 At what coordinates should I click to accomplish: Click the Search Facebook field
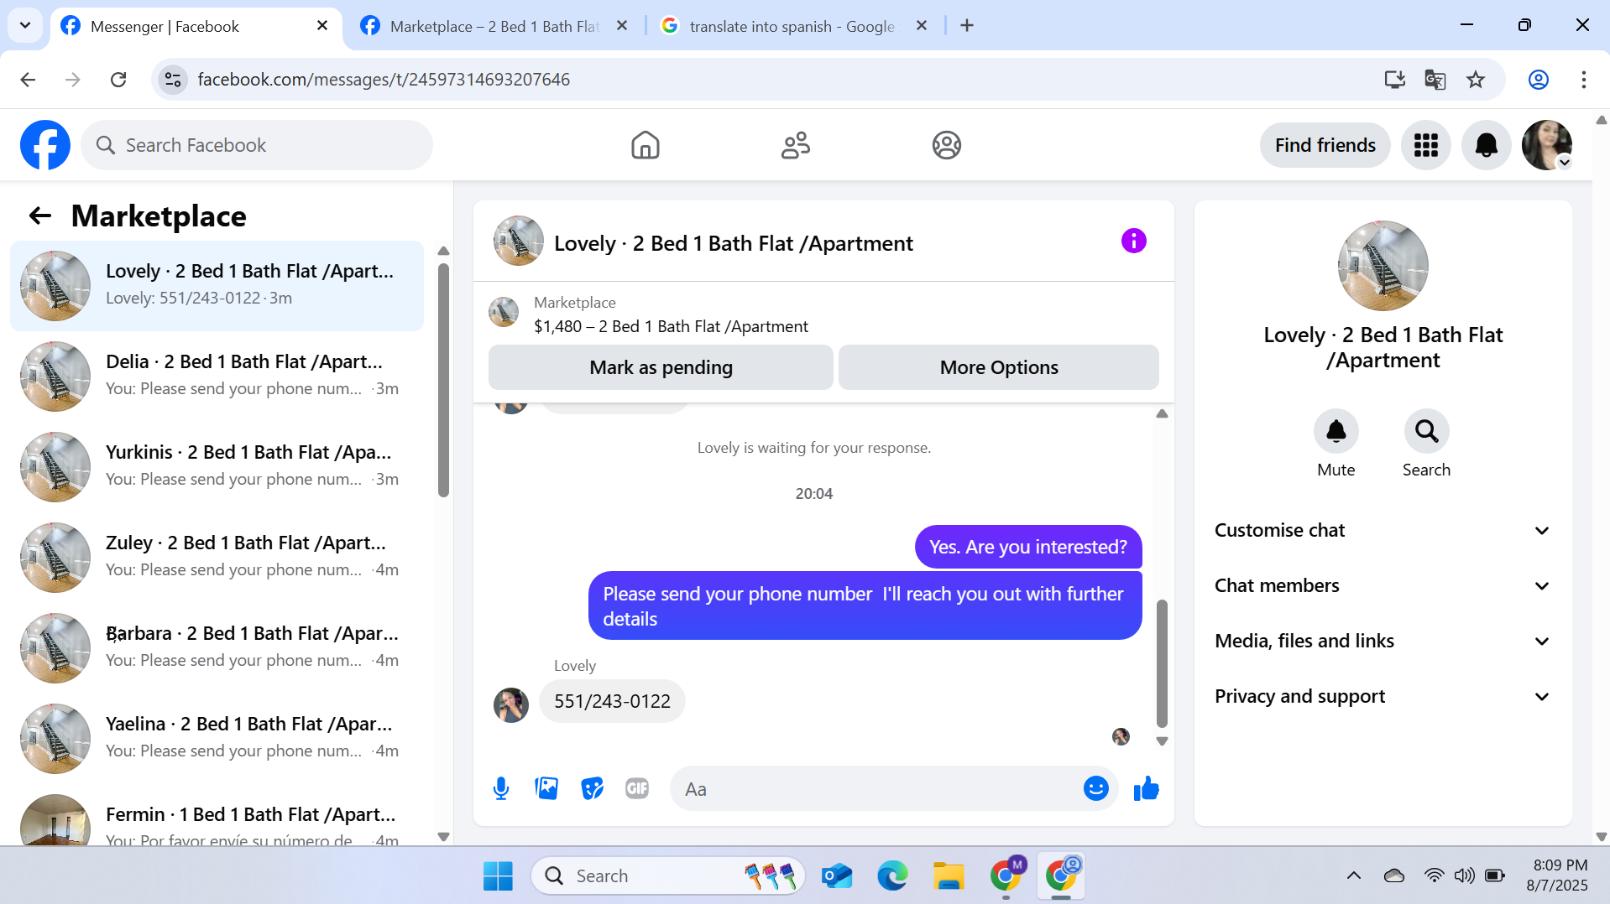pos(257,145)
